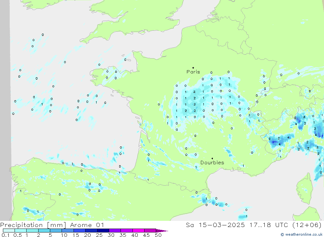Pick the 2–5 mm legend swatch
Image resolution: width=324 pixels, height=237 pixels.
[x=44, y=231]
